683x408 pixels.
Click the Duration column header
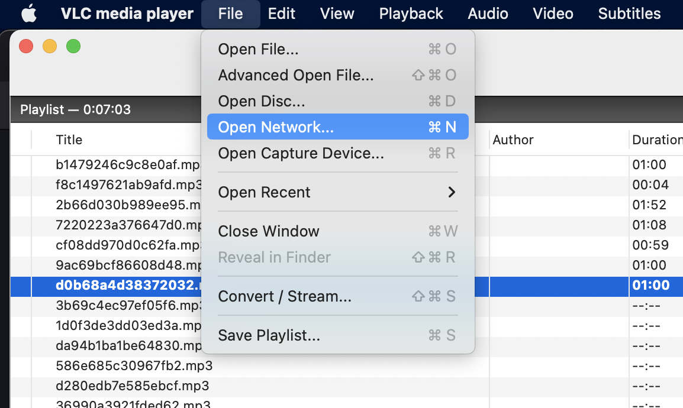click(x=656, y=140)
